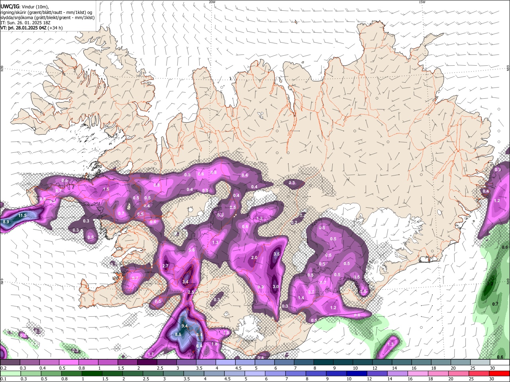Click the 8.4 precipitation value
Image resolution: width=510 pixels, height=382 pixels.
200,335
